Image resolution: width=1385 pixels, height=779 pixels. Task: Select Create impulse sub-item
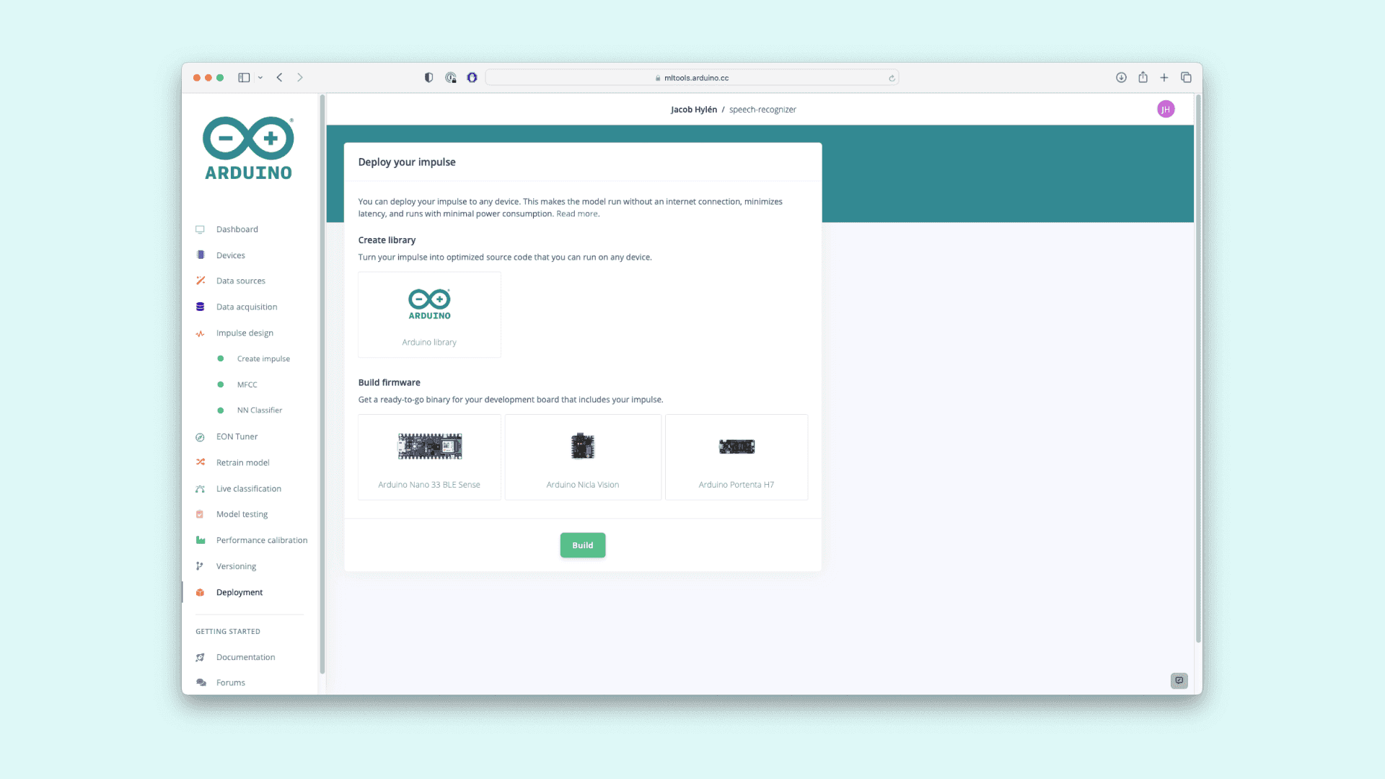pyautogui.click(x=263, y=358)
